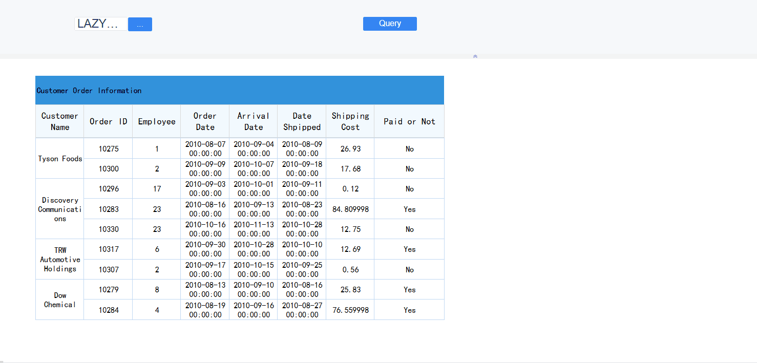
Task: Open the ellipsis picker next to LAZY field
Action: pyautogui.click(x=140, y=24)
